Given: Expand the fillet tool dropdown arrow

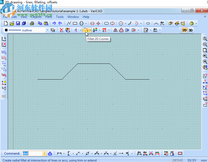Looking at the screenshot, I should [x=90, y=30].
